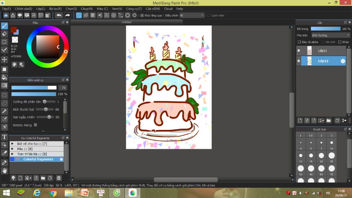The width and height of the screenshot is (352, 198).
Task: Open snap settings gear in toolbar
Action: (134, 15)
